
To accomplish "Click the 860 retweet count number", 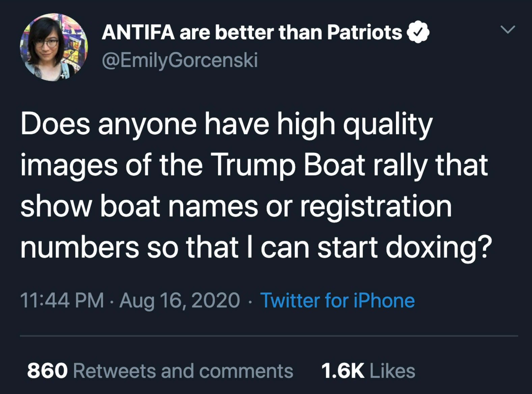I will [x=47, y=371].
